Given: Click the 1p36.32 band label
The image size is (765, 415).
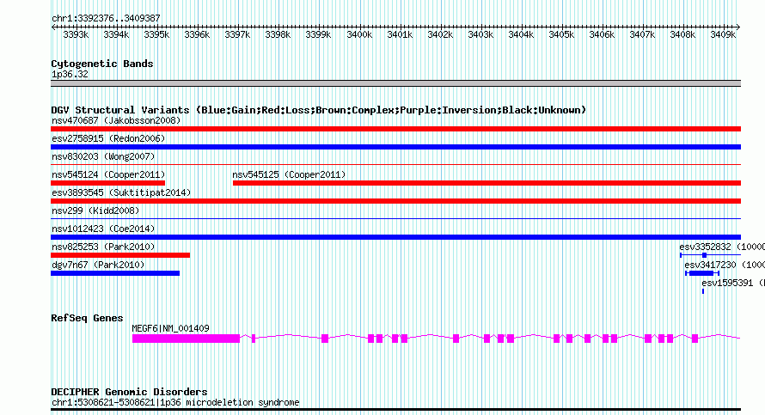Looking at the screenshot, I should [x=70, y=75].
